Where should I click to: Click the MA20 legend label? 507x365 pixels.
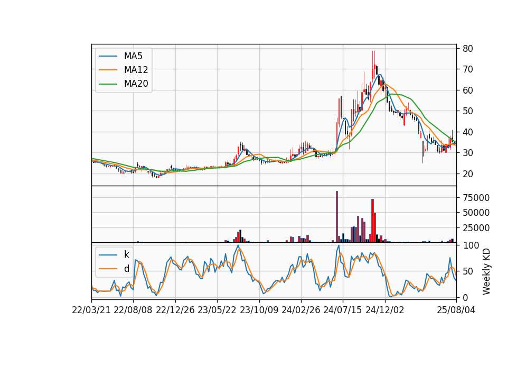pos(136,84)
